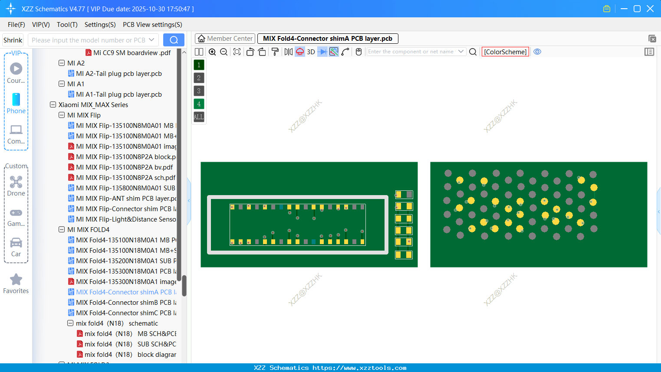Viewport: 661px width, 372px height.
Task: Open MIX Fold4-Connector shimB PCB layer file
Action: point(122,302)
